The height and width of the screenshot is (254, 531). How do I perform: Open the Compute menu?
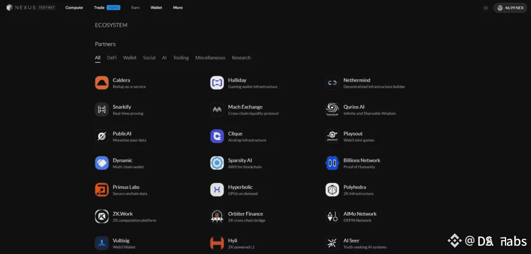[x=74, y=7]
